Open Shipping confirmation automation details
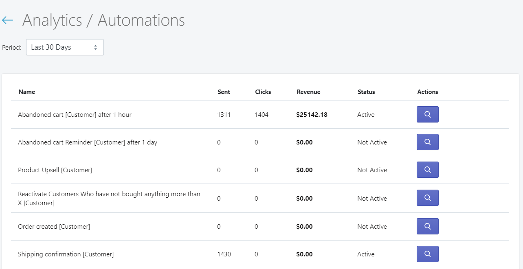 coord(427,254)
